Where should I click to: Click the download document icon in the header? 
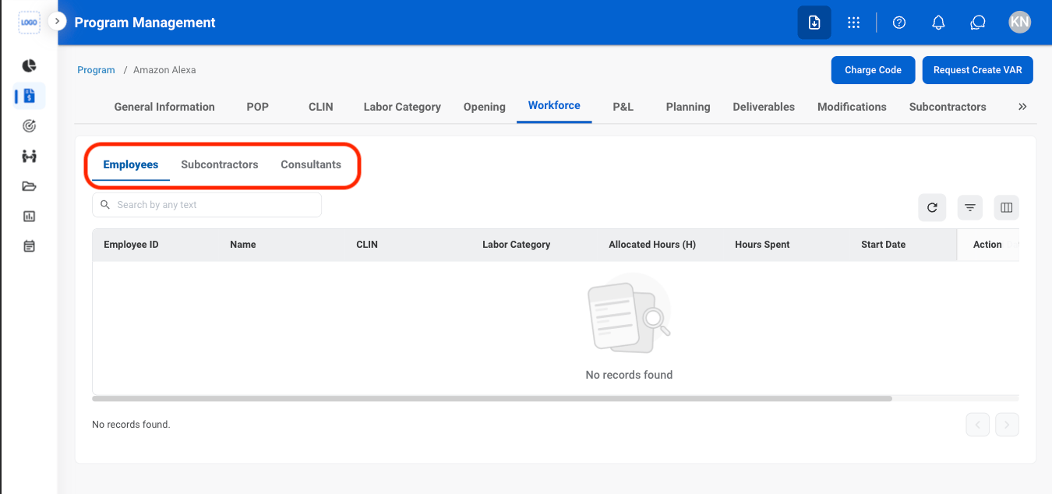(814, 23)
